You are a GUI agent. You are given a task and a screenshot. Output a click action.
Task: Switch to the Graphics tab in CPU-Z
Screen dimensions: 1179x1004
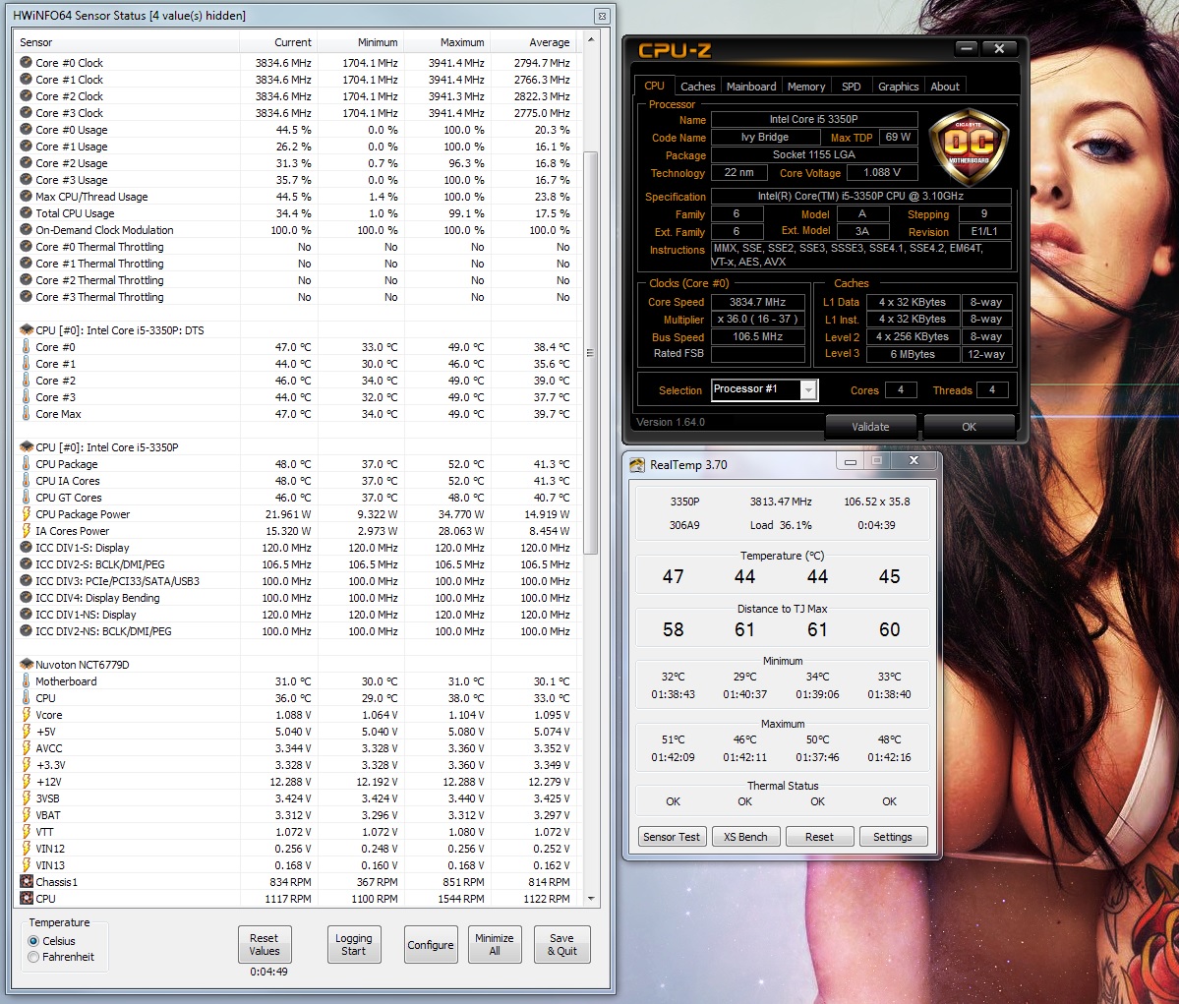tap(898, 87)
